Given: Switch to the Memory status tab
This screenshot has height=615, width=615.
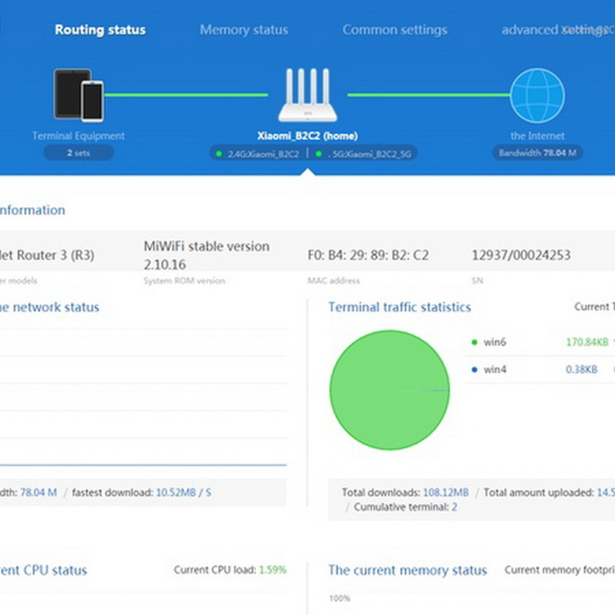Looking at the screenshot, I should click(x=244, y=30).
